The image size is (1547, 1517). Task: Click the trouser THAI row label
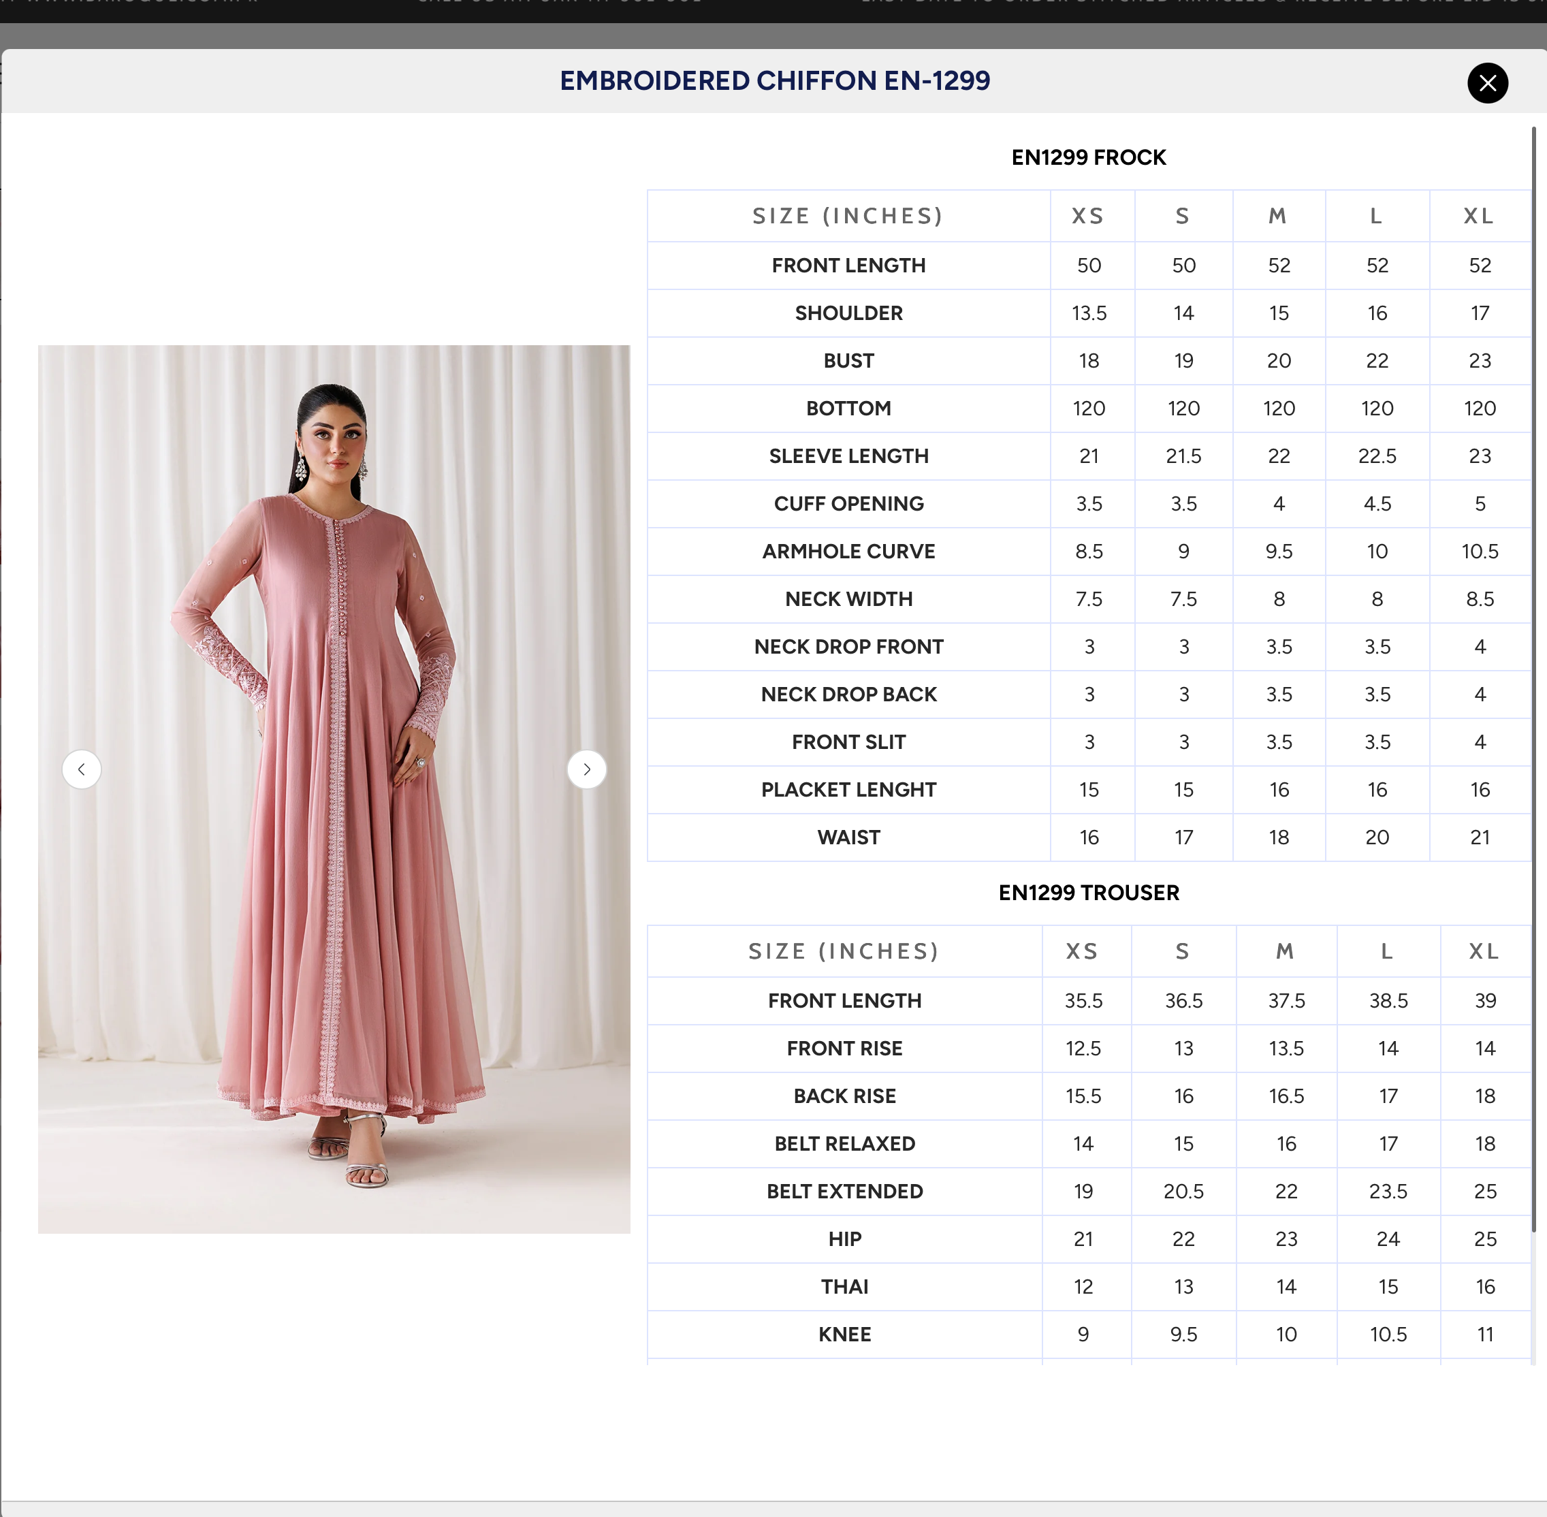click(x=844, y=1287)
